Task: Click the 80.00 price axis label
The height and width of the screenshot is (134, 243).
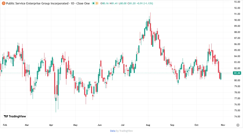Action: click(237, 80)
